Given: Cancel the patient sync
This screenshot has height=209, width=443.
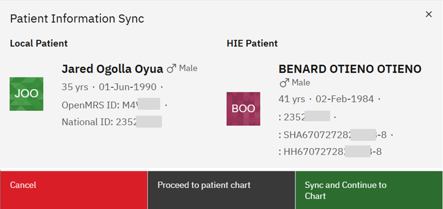Looking at the screenshot, I should coord(74,190).
